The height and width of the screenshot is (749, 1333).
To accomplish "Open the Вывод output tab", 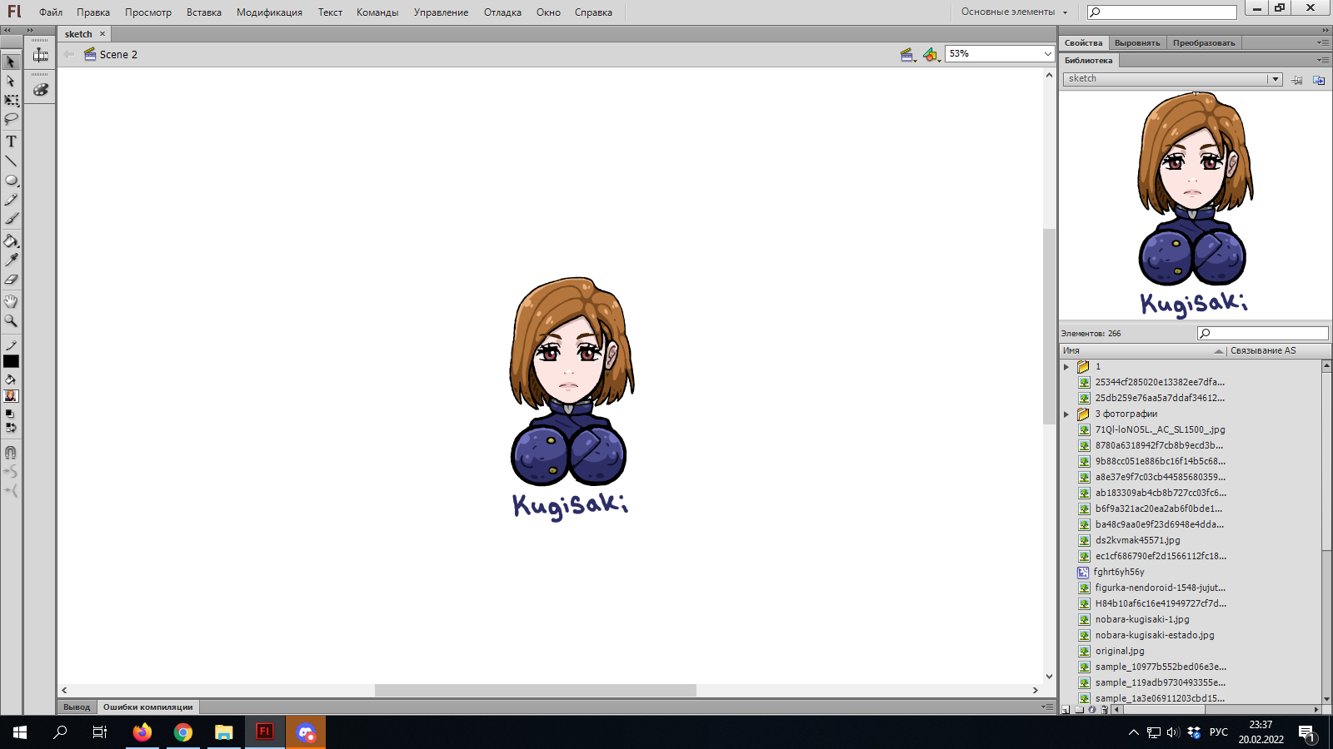I will pyautogui.click(x=77, y=707).
